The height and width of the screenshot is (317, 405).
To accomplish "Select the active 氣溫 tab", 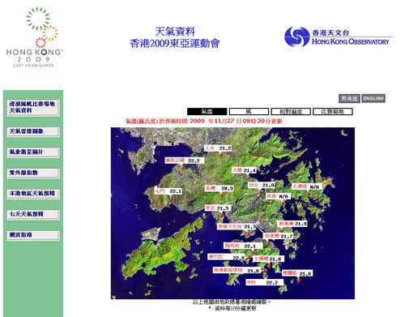I will click(x=207, y=112).
